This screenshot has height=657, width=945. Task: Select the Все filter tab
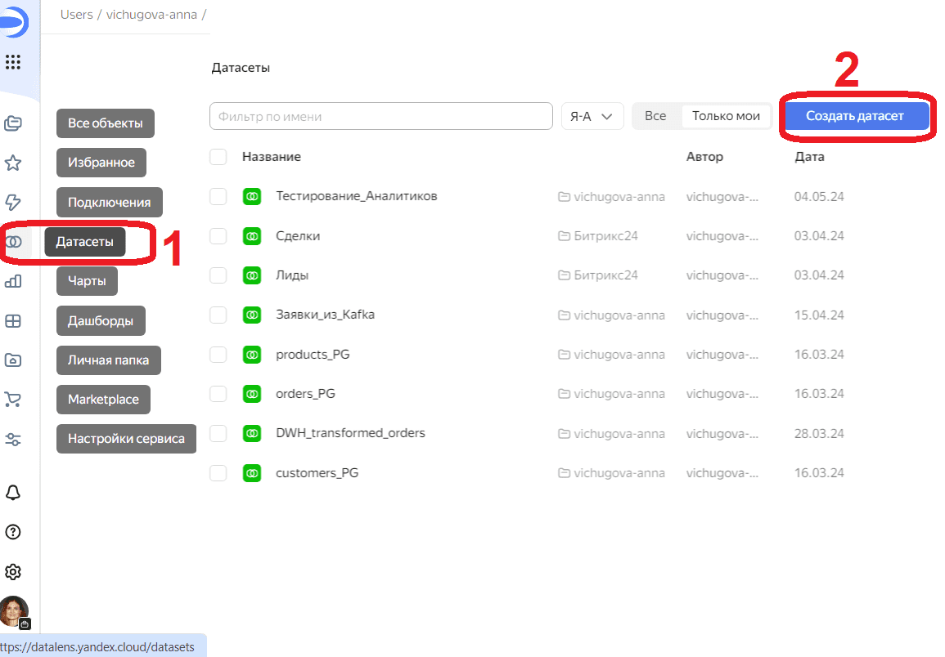click(655, 116)
